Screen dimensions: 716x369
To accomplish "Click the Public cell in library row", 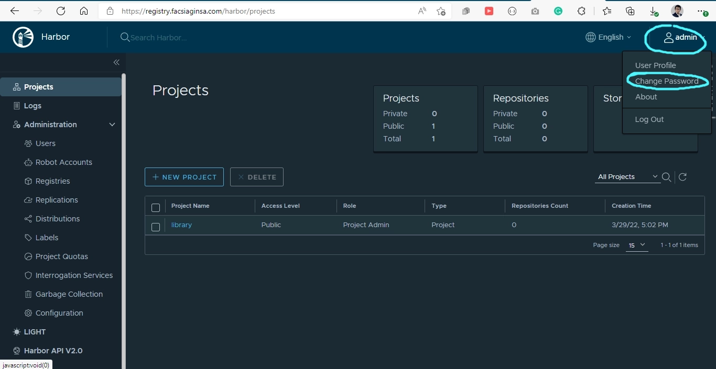I will click(x=271, y=225).
